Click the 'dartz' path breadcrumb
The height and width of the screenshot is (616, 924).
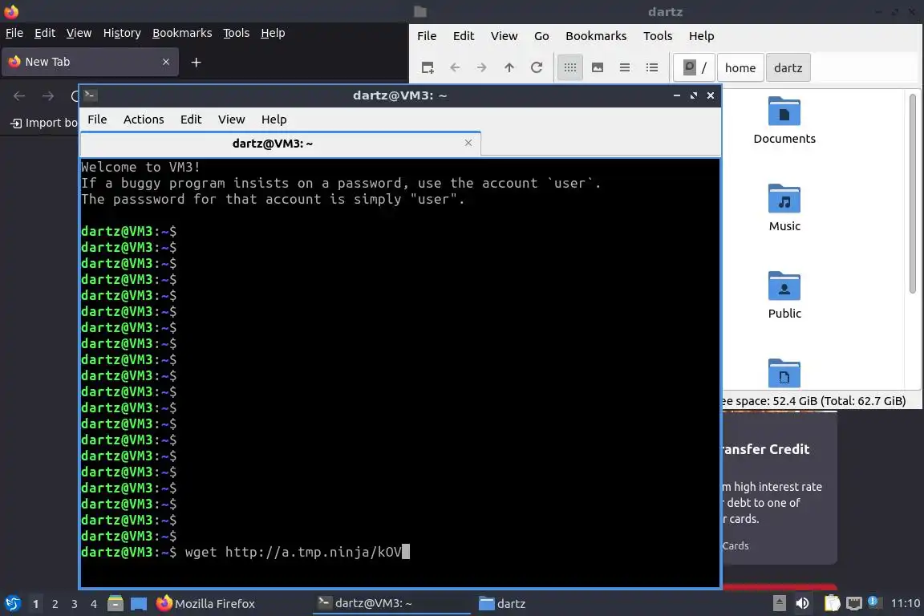pos(788,68)
